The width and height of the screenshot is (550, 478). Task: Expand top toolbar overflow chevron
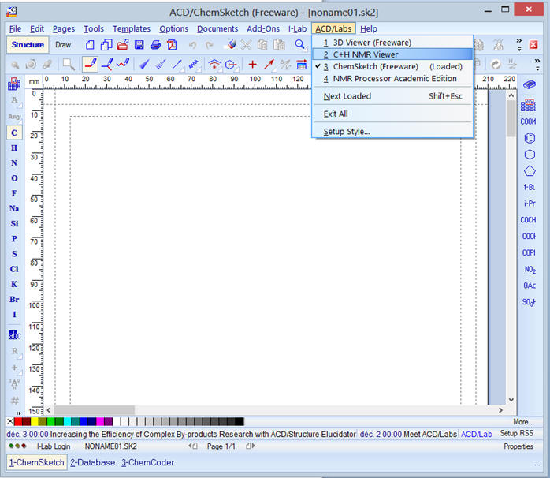(x=519, y=45)
